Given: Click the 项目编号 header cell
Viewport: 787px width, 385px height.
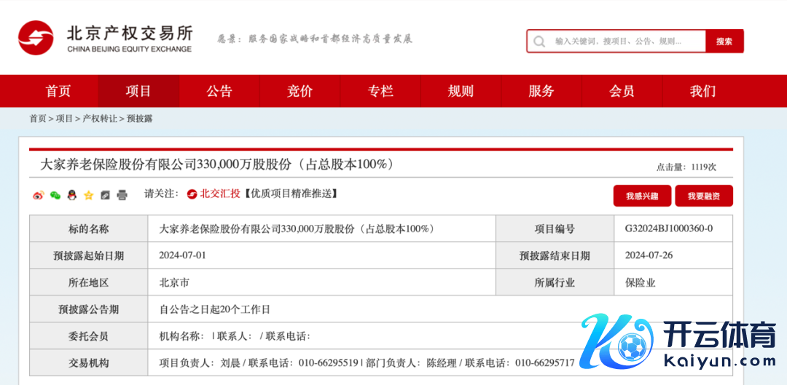Looking at the screenshot, I should 555,229.
